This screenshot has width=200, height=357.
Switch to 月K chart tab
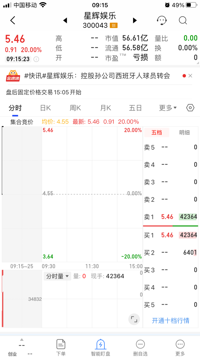pos(105,108)
